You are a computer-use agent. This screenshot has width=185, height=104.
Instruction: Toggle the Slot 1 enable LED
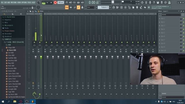[x=184, y=19]
